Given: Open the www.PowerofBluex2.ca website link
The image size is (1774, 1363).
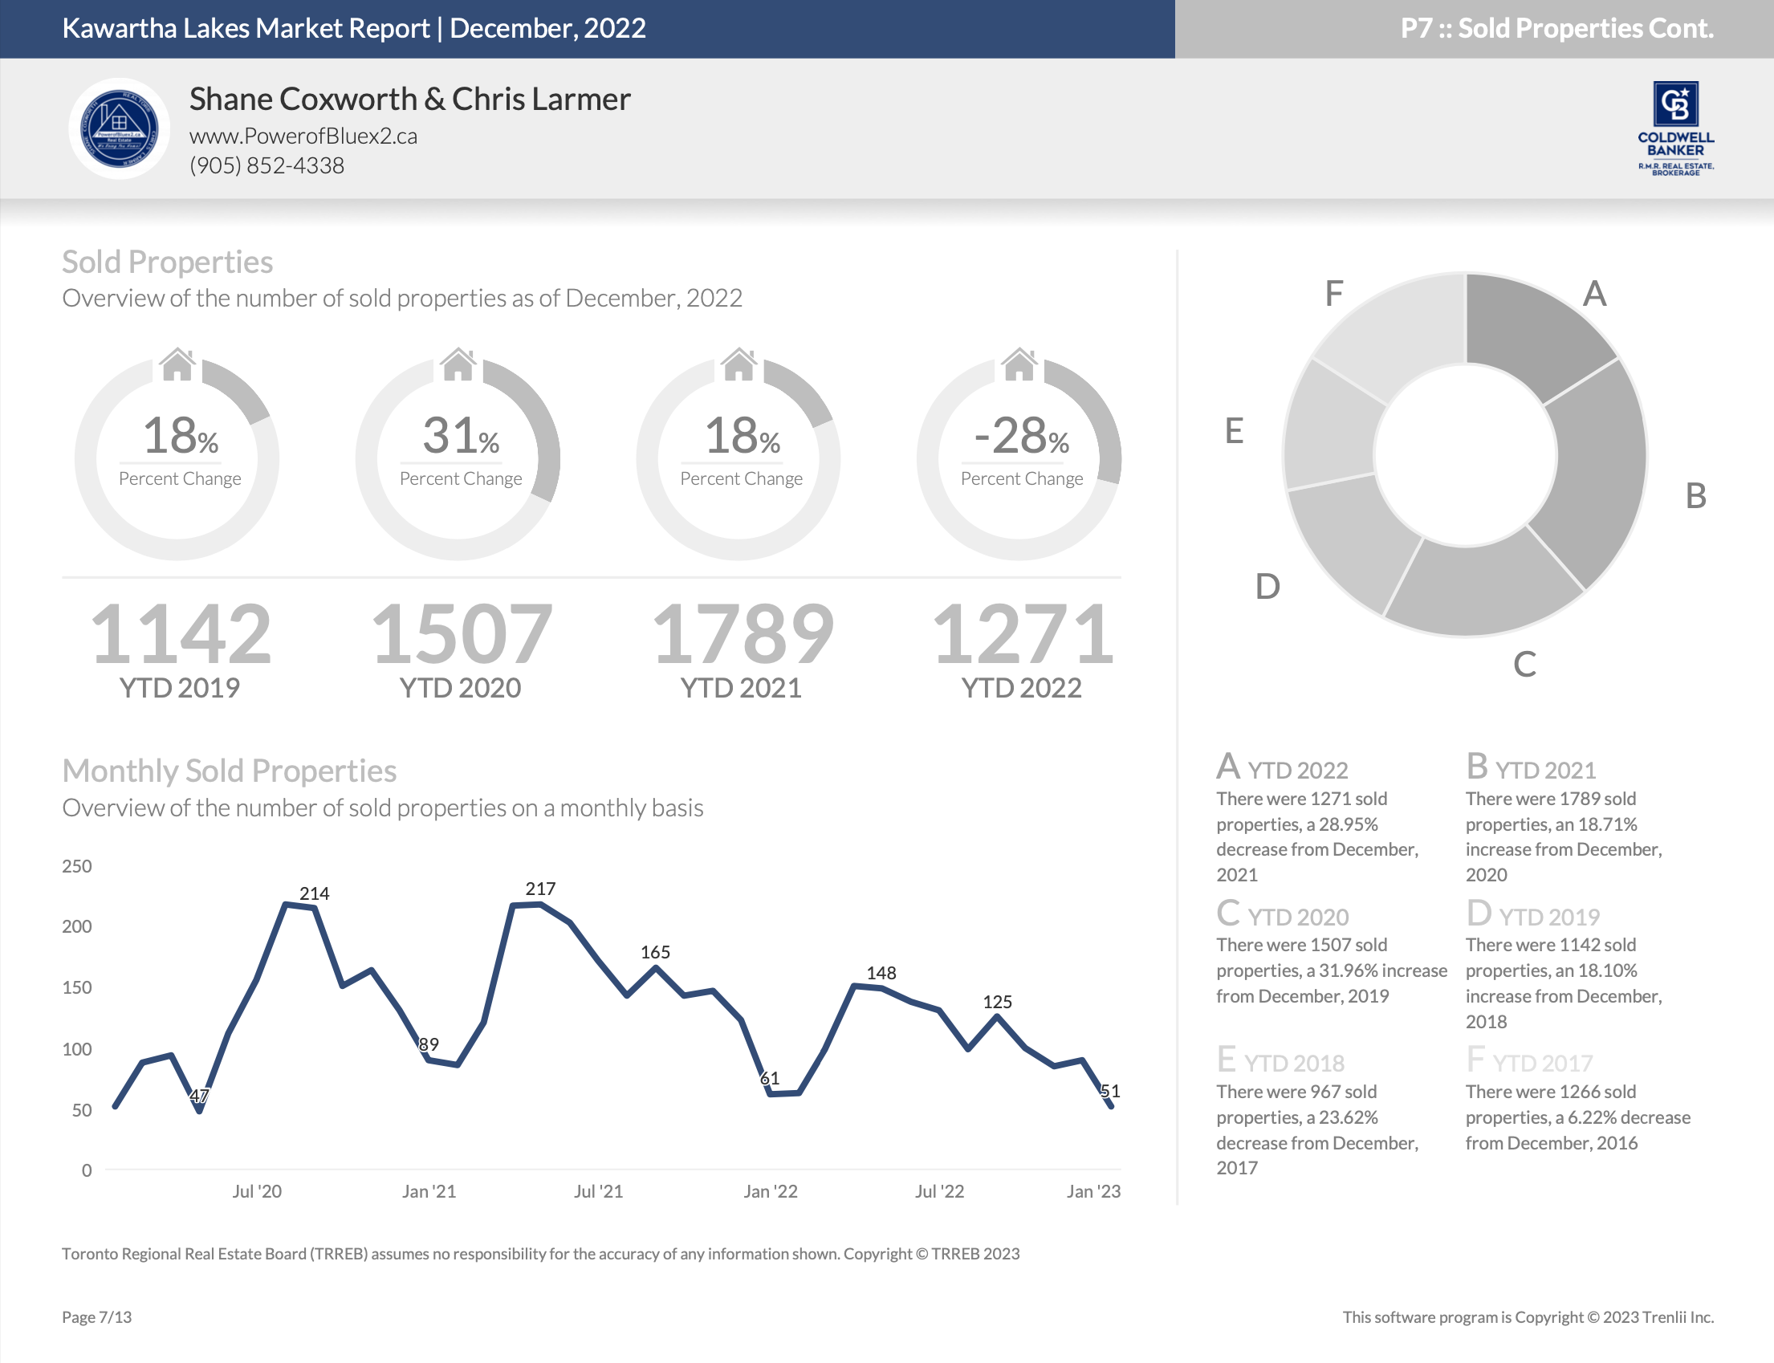Looking at the screenshot, I should tap(303, 136).
